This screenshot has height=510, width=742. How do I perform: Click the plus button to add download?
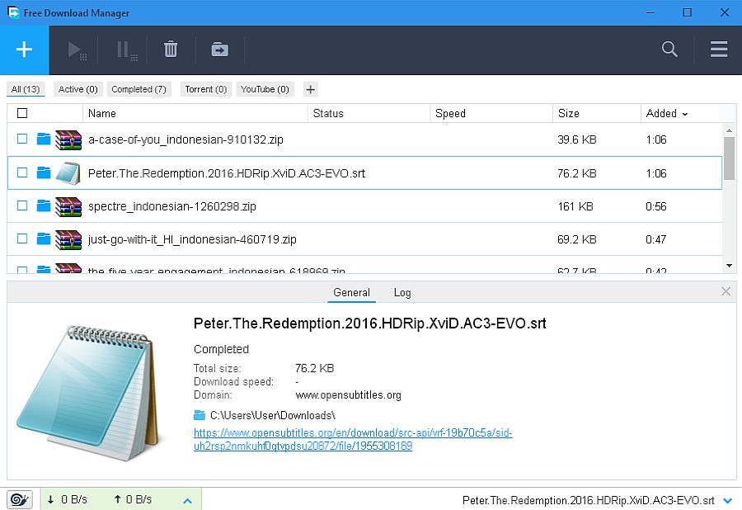click(x=24, y=50)
